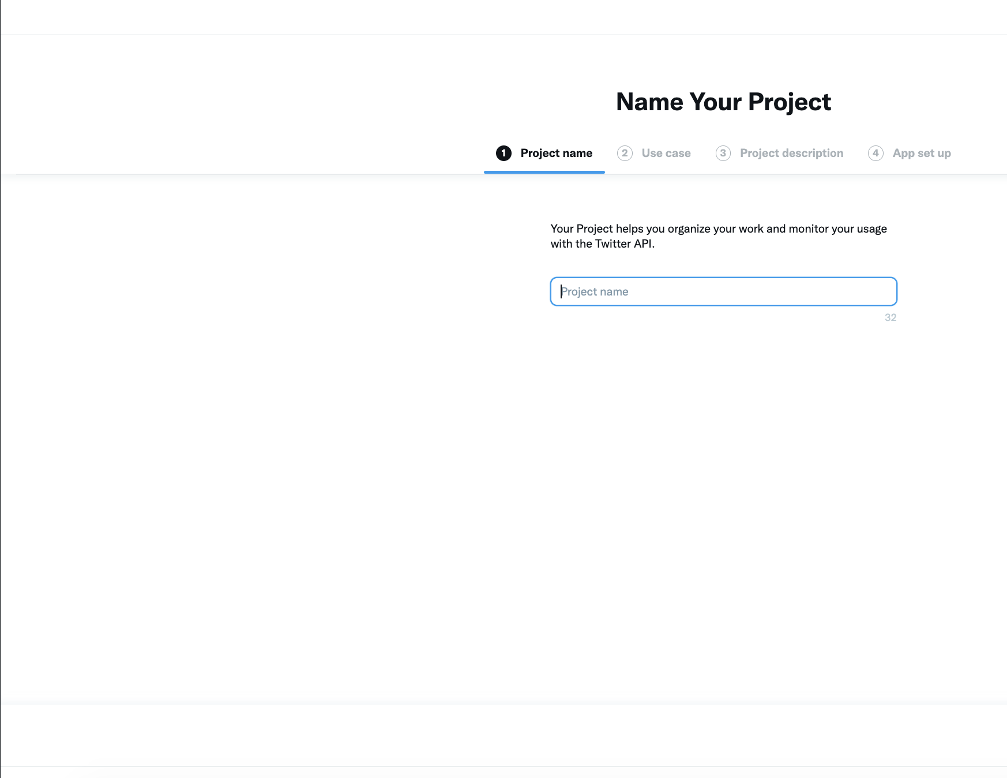This screenshot has height=778, width=1007.
Task: Jump to the App set up step
Action: [x=910, y=153]
